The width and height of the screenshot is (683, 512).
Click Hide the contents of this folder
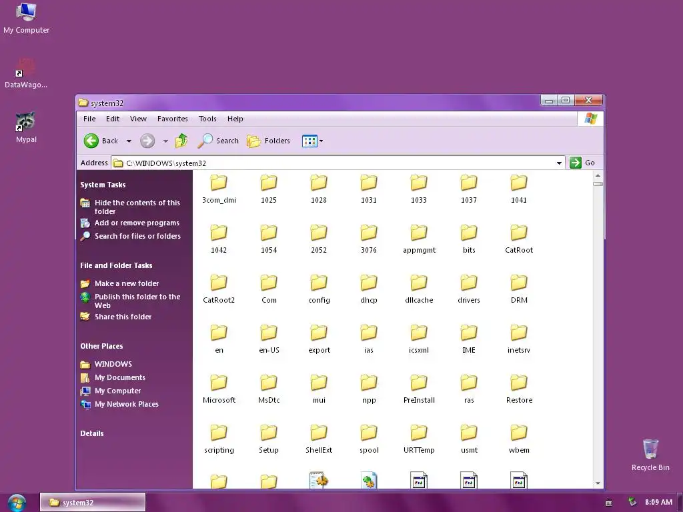coord(137,207)
